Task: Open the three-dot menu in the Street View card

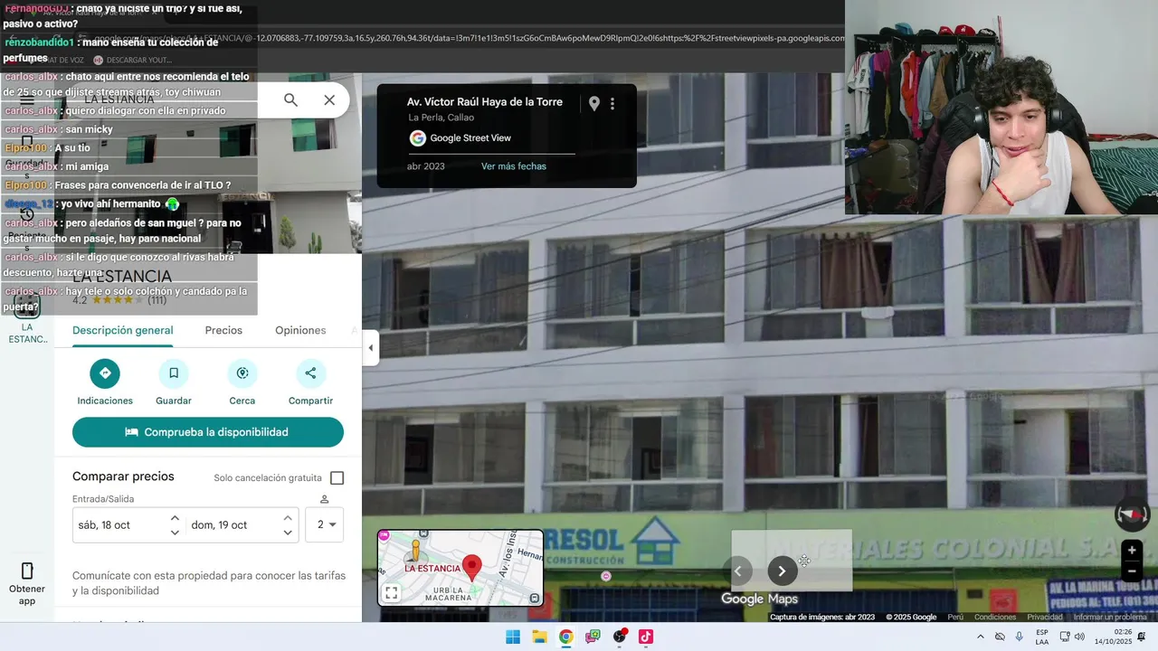Action: 612,104
